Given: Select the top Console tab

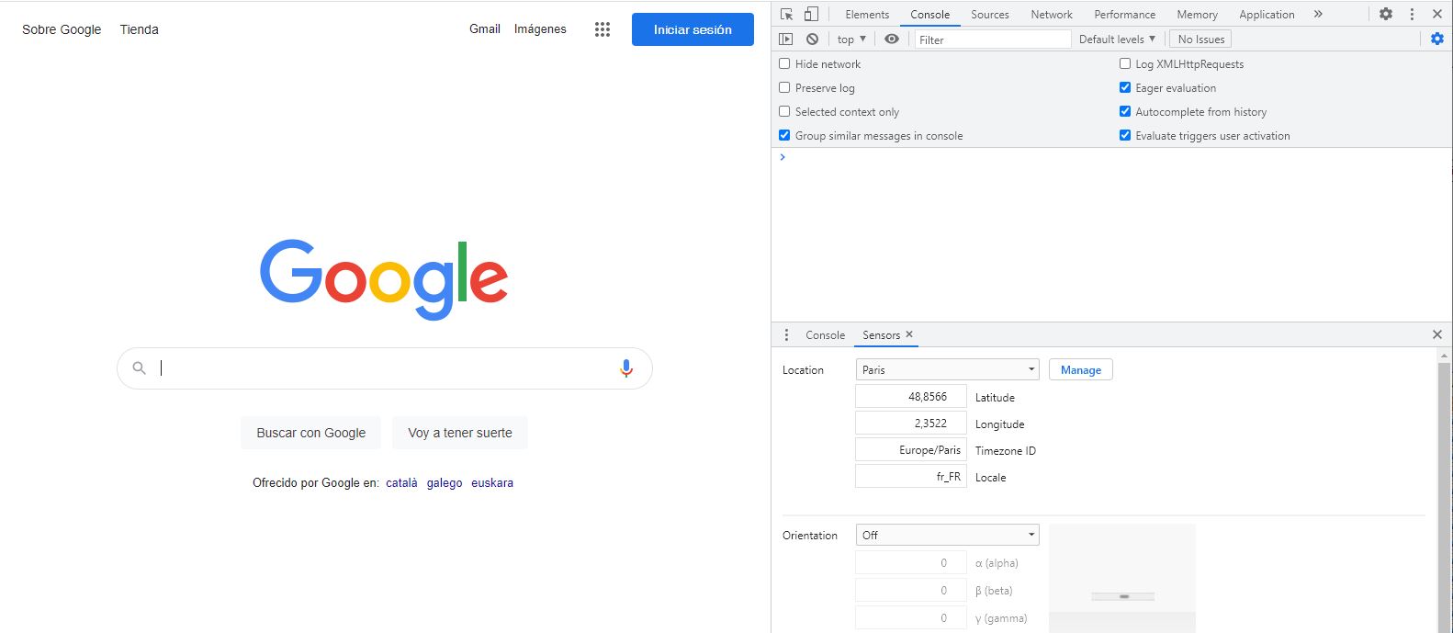Looking at the screenshot, I should click(930, 14).
